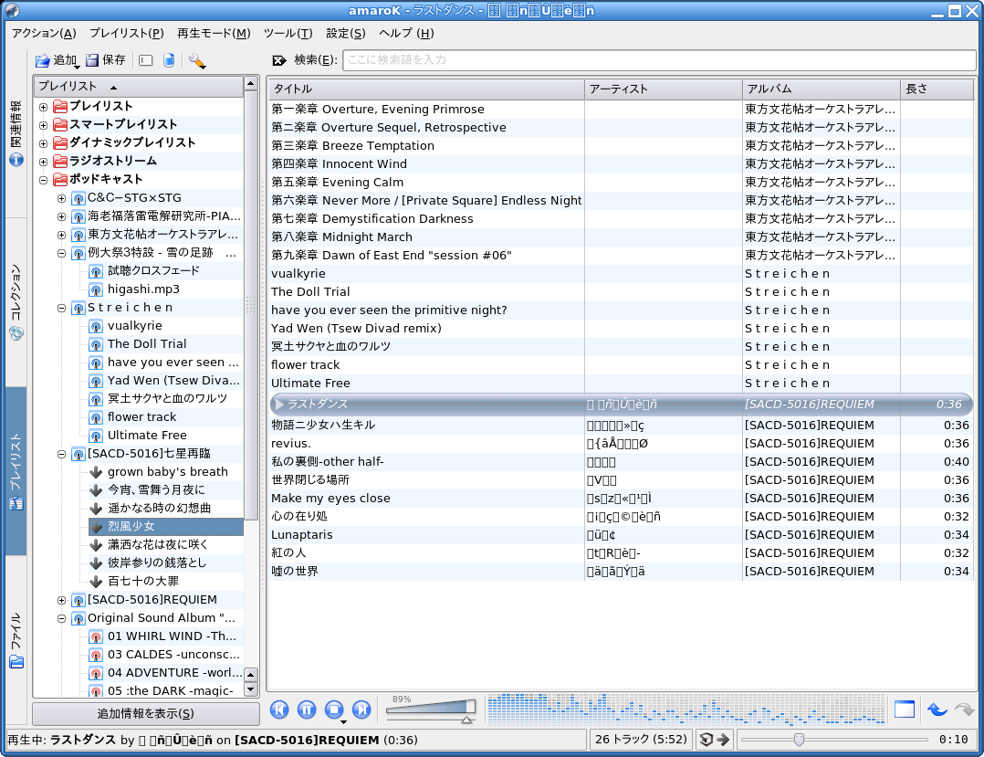This screenshot has width=984, height=757.
Task: Expand the C&C-STG×STG podcast
Action: [61, 198]
